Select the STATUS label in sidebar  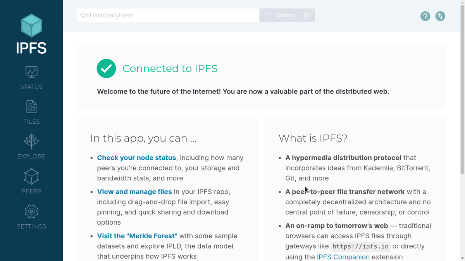(31, 87)
